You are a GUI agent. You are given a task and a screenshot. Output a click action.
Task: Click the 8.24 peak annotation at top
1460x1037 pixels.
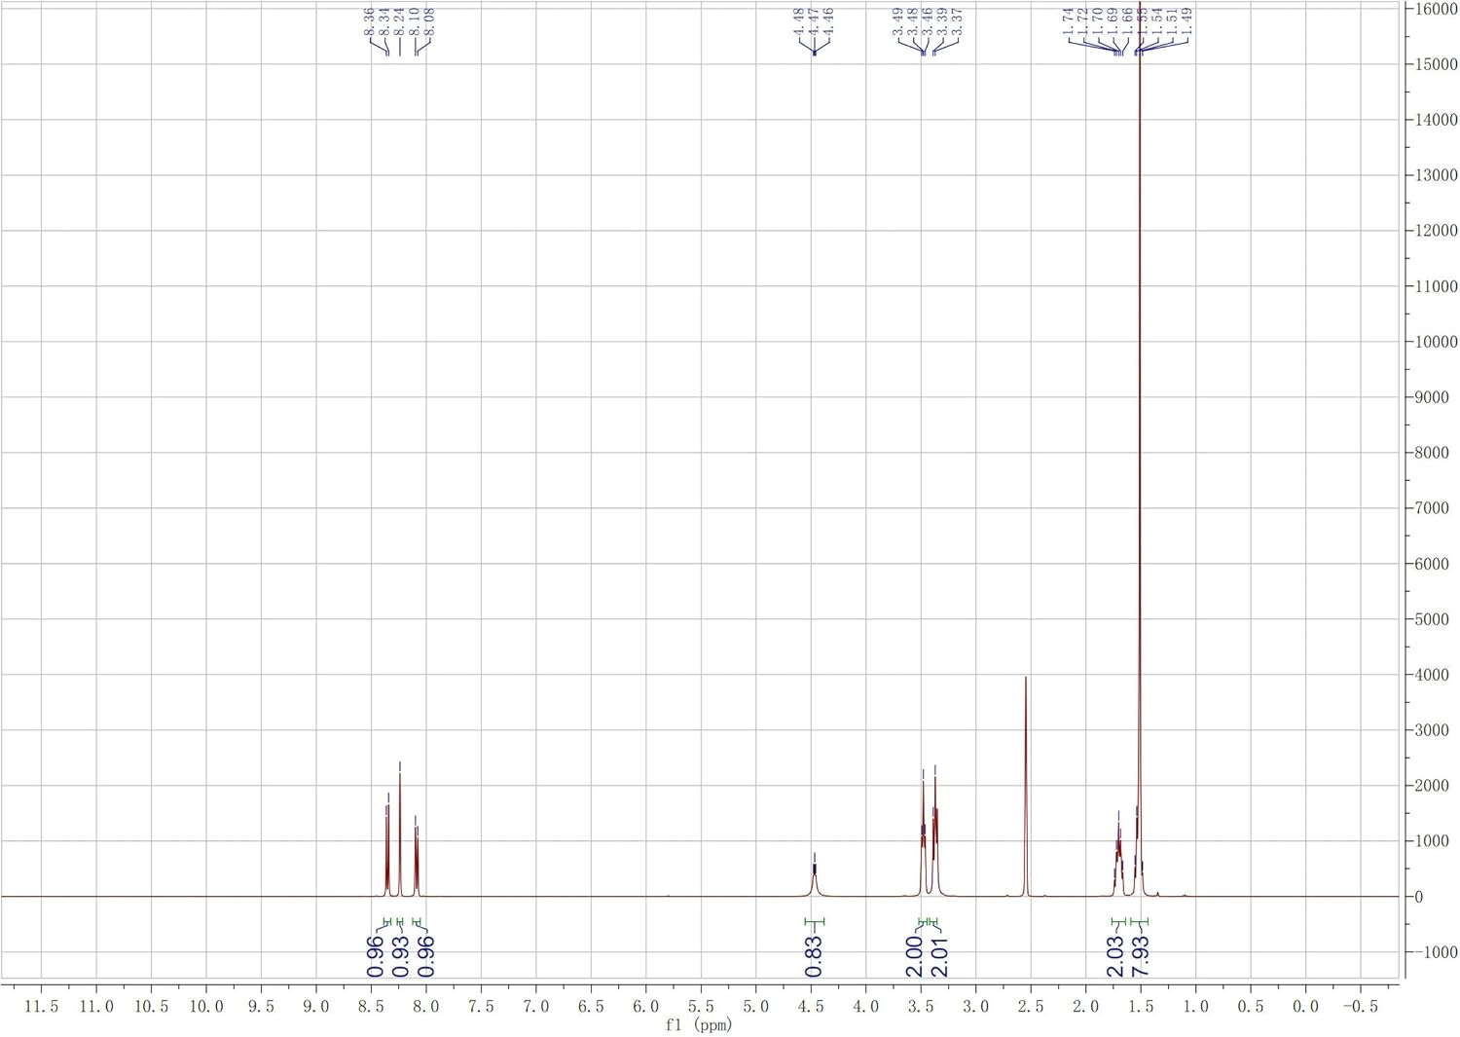pyautogui.click(x=401, y=22)
